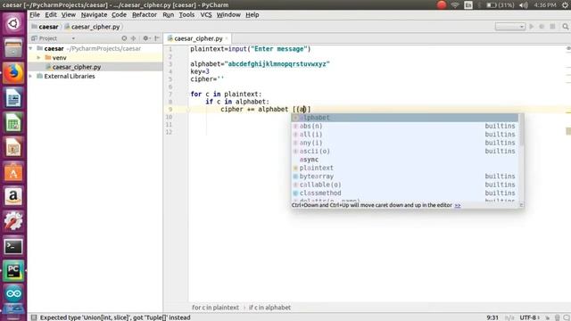Click 'for c in plaintext' editor breadcrumb
The image size is (571, 321).
[x=215, y=308]
